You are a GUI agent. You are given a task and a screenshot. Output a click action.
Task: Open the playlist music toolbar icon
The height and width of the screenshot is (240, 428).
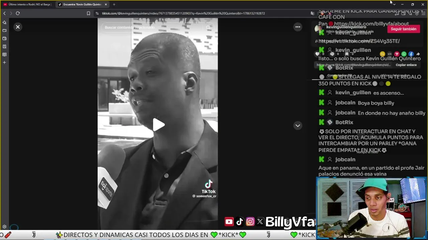click(x=397, y=13)
